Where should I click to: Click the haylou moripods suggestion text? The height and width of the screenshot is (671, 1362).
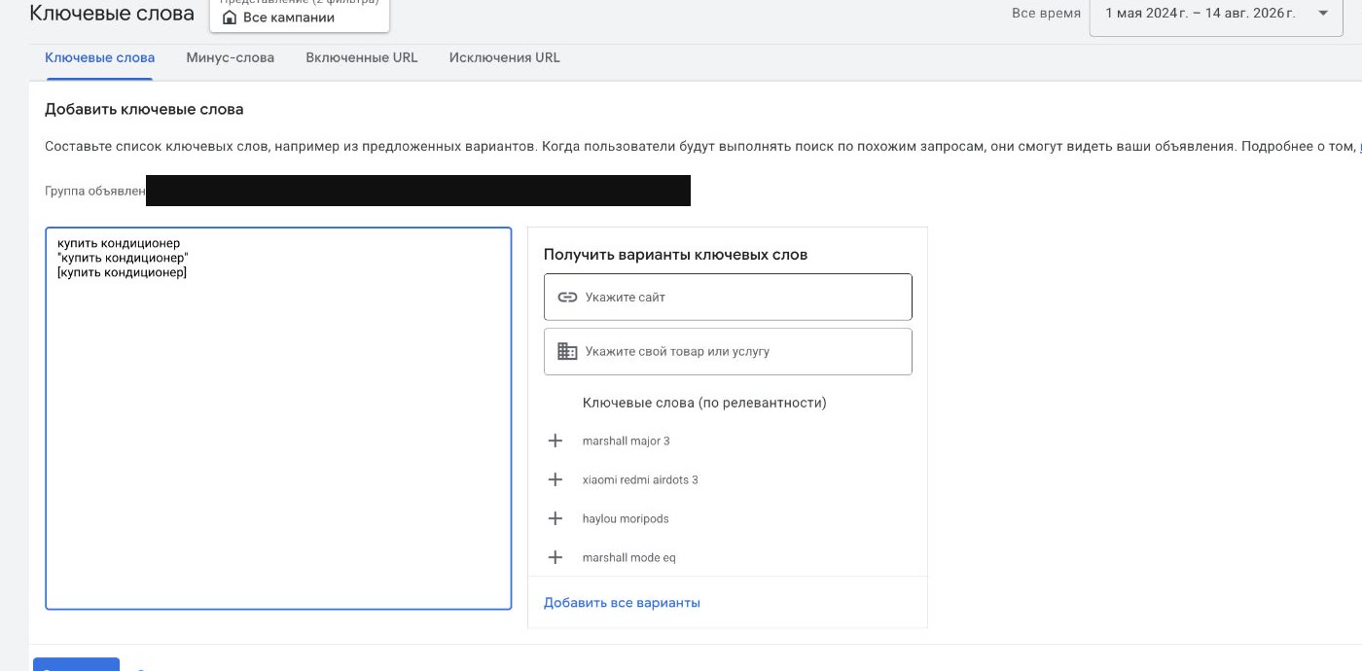click(x=626, y=519)
